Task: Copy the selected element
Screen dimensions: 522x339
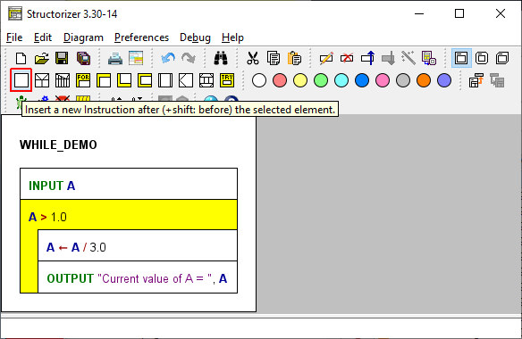Action: click(x=274, y=59)
